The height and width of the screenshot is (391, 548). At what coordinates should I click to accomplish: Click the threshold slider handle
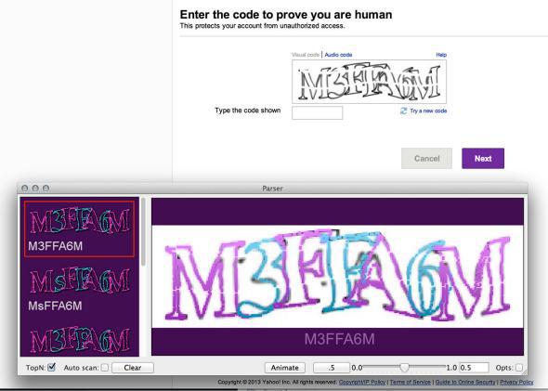404,367
